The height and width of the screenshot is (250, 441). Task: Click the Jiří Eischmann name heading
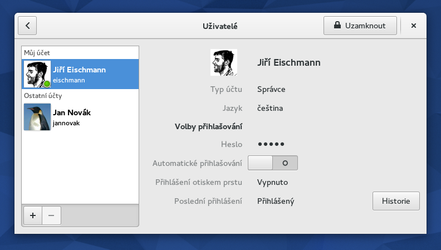click(x=289, y=62)
